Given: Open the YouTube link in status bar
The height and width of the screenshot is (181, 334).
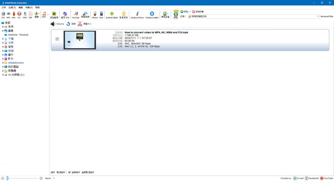Looking at the screenshot, I should [326, 178].
